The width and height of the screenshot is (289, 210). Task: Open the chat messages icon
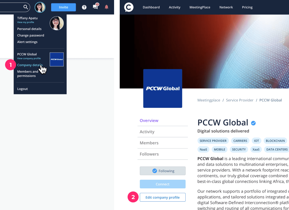[x=95, y=7]
